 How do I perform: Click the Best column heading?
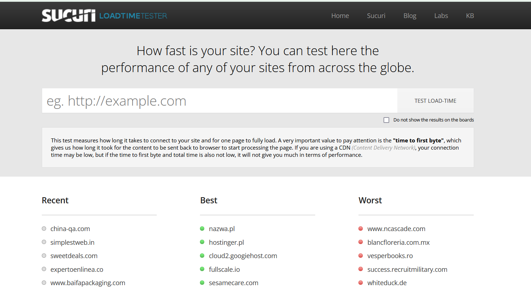pyautogui.click(x=209, y=200)
